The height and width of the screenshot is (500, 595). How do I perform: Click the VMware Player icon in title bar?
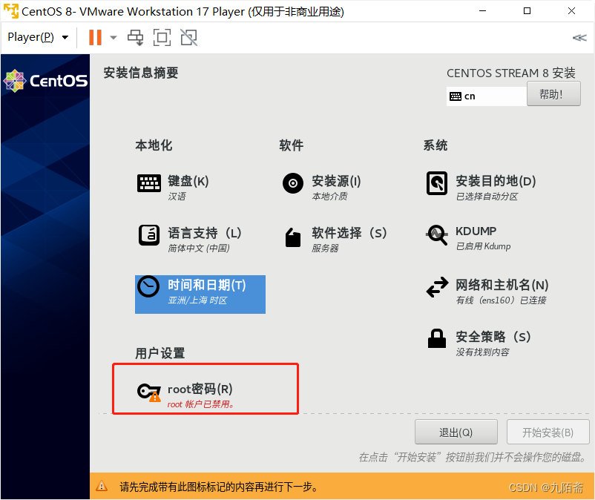(x=10, y=11)
